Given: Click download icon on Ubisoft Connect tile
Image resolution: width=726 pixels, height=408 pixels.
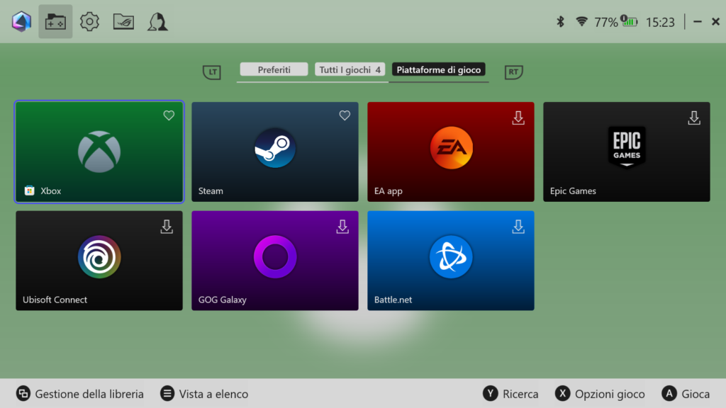Looking at the screenshot, I should (x=167, y=227).
